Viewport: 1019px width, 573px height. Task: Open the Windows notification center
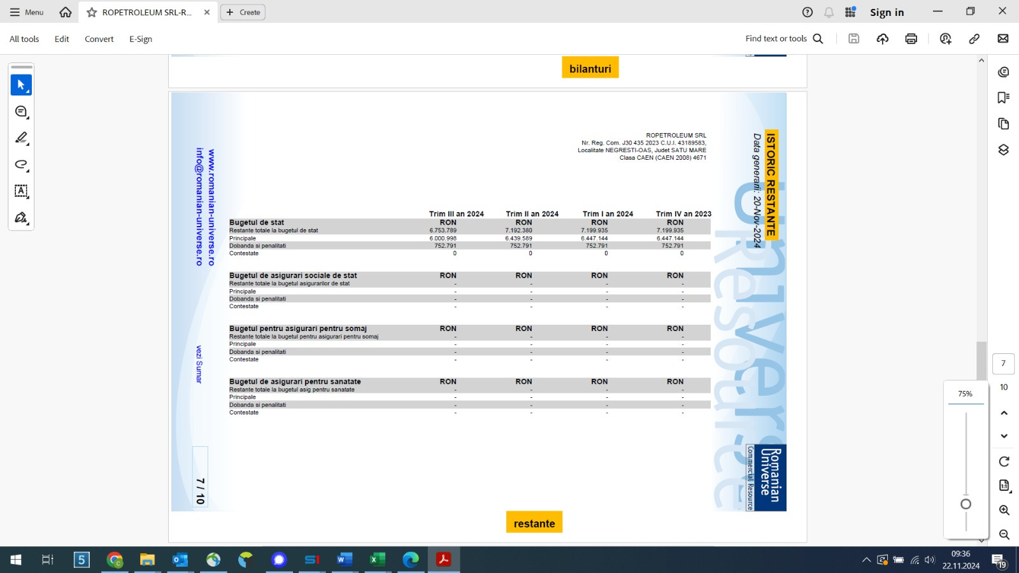tap(999, 560)
